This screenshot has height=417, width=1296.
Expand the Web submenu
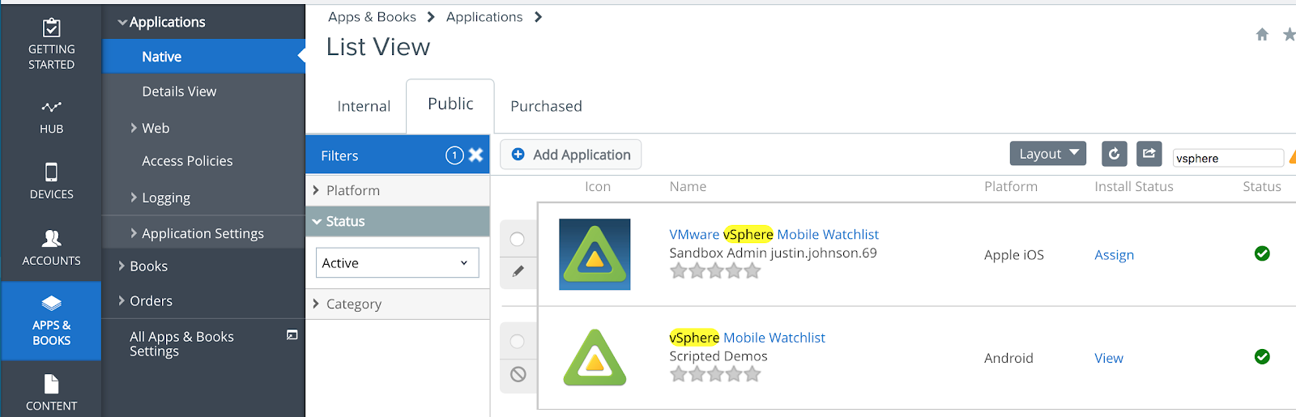pyautogui.click(x=134, y=128)
